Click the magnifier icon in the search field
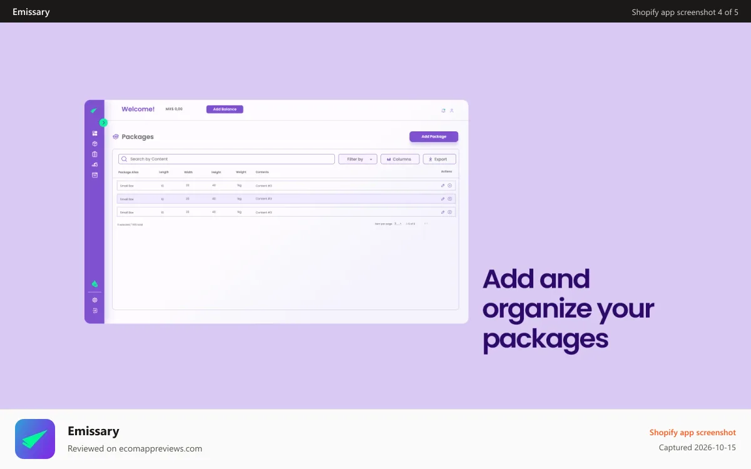Screen dimensions: 751x469 [125, 159]
